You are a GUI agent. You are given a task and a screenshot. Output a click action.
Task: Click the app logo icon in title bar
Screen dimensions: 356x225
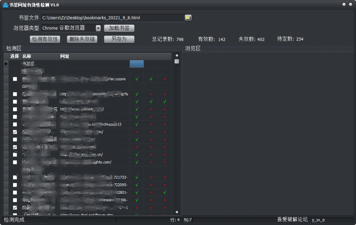pos(5,5)
